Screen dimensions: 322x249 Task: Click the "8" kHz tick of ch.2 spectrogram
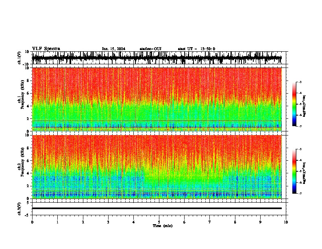28,148
